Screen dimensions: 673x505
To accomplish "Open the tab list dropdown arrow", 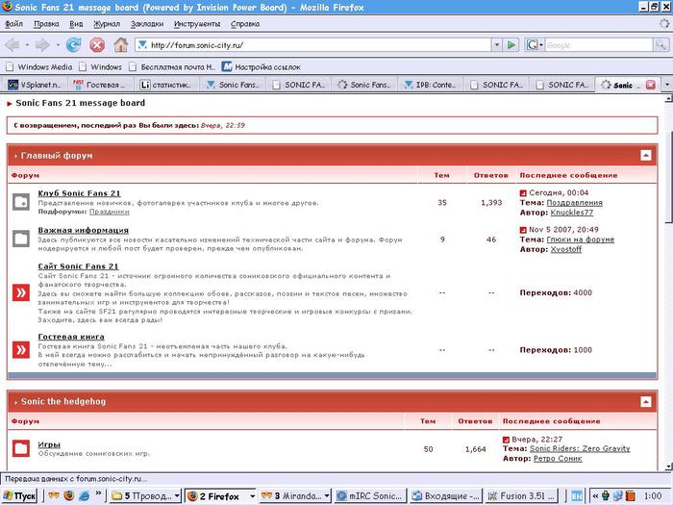I will tap(667, 85).
